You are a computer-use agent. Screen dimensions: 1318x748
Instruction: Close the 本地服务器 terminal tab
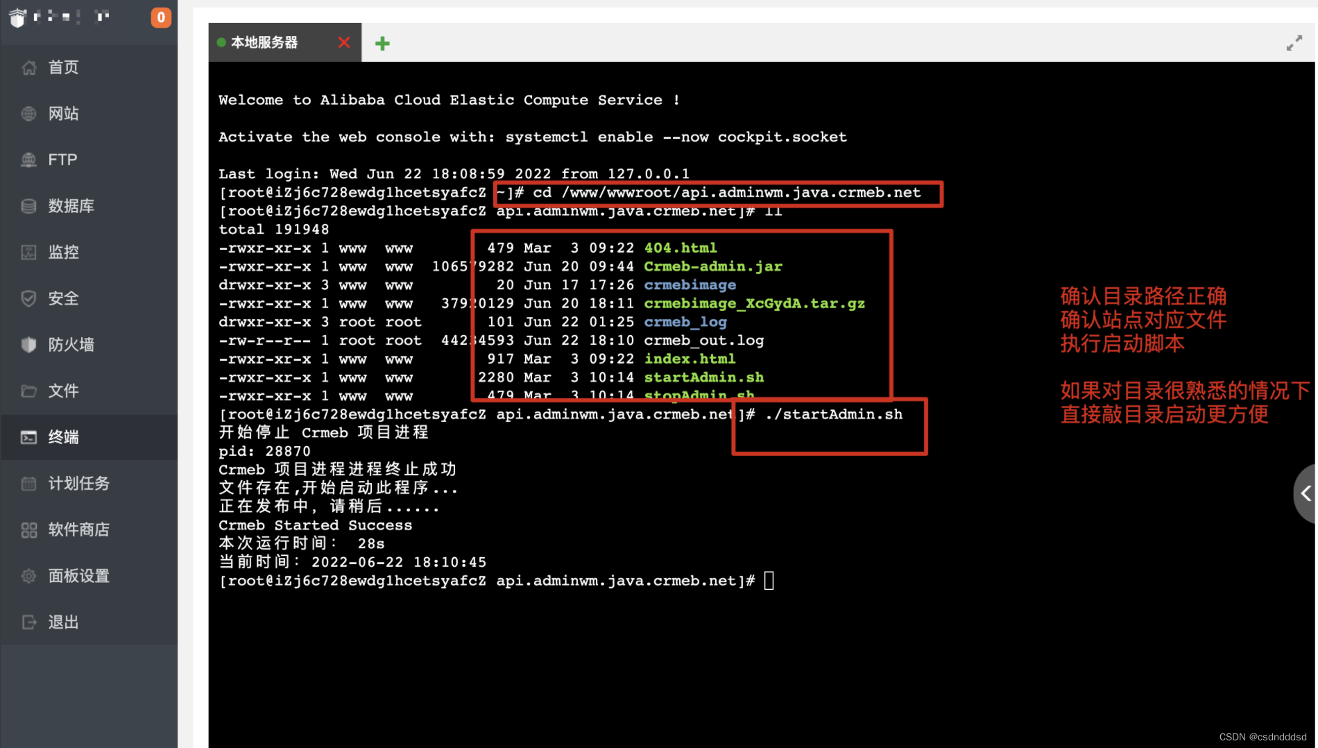point(344,42)
